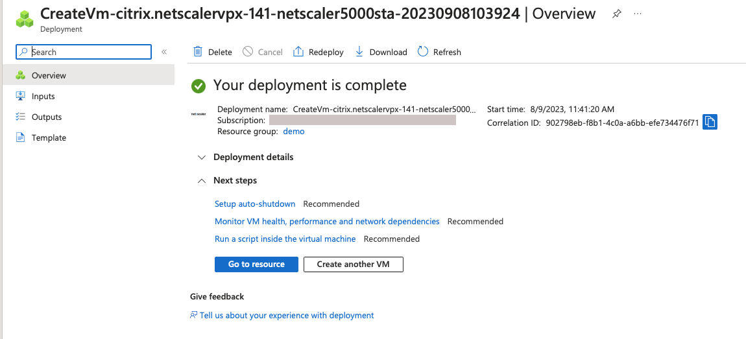Click the truncated Deployment name value

(385, 110)
